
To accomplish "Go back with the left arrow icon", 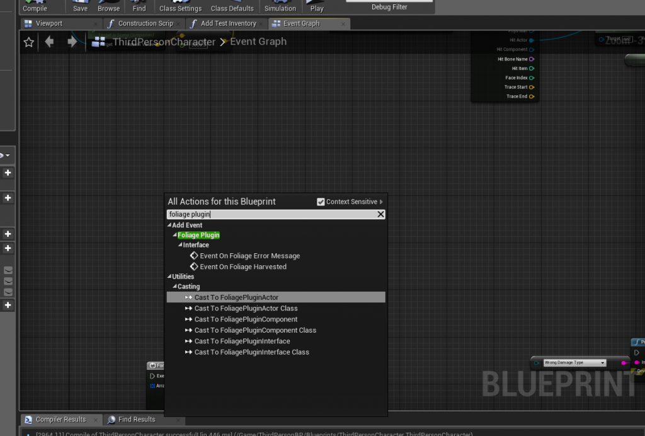I will pos(49,42).
